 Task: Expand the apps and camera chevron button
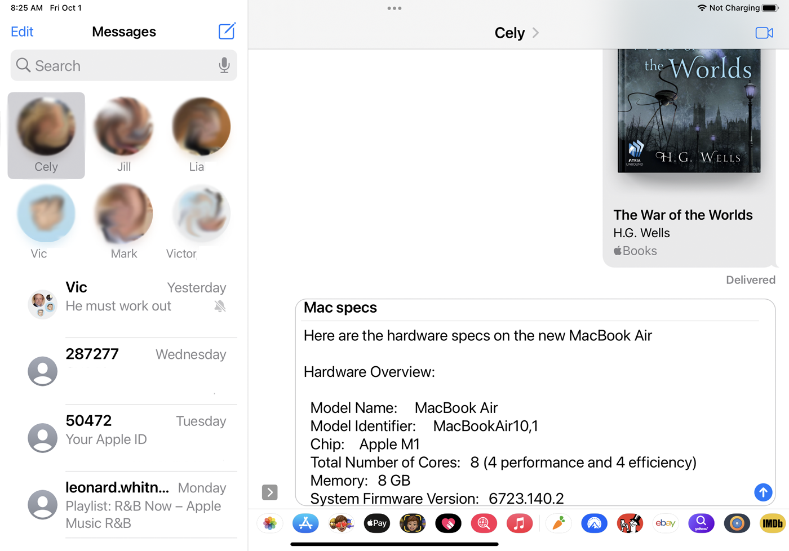tap(270, 492)
